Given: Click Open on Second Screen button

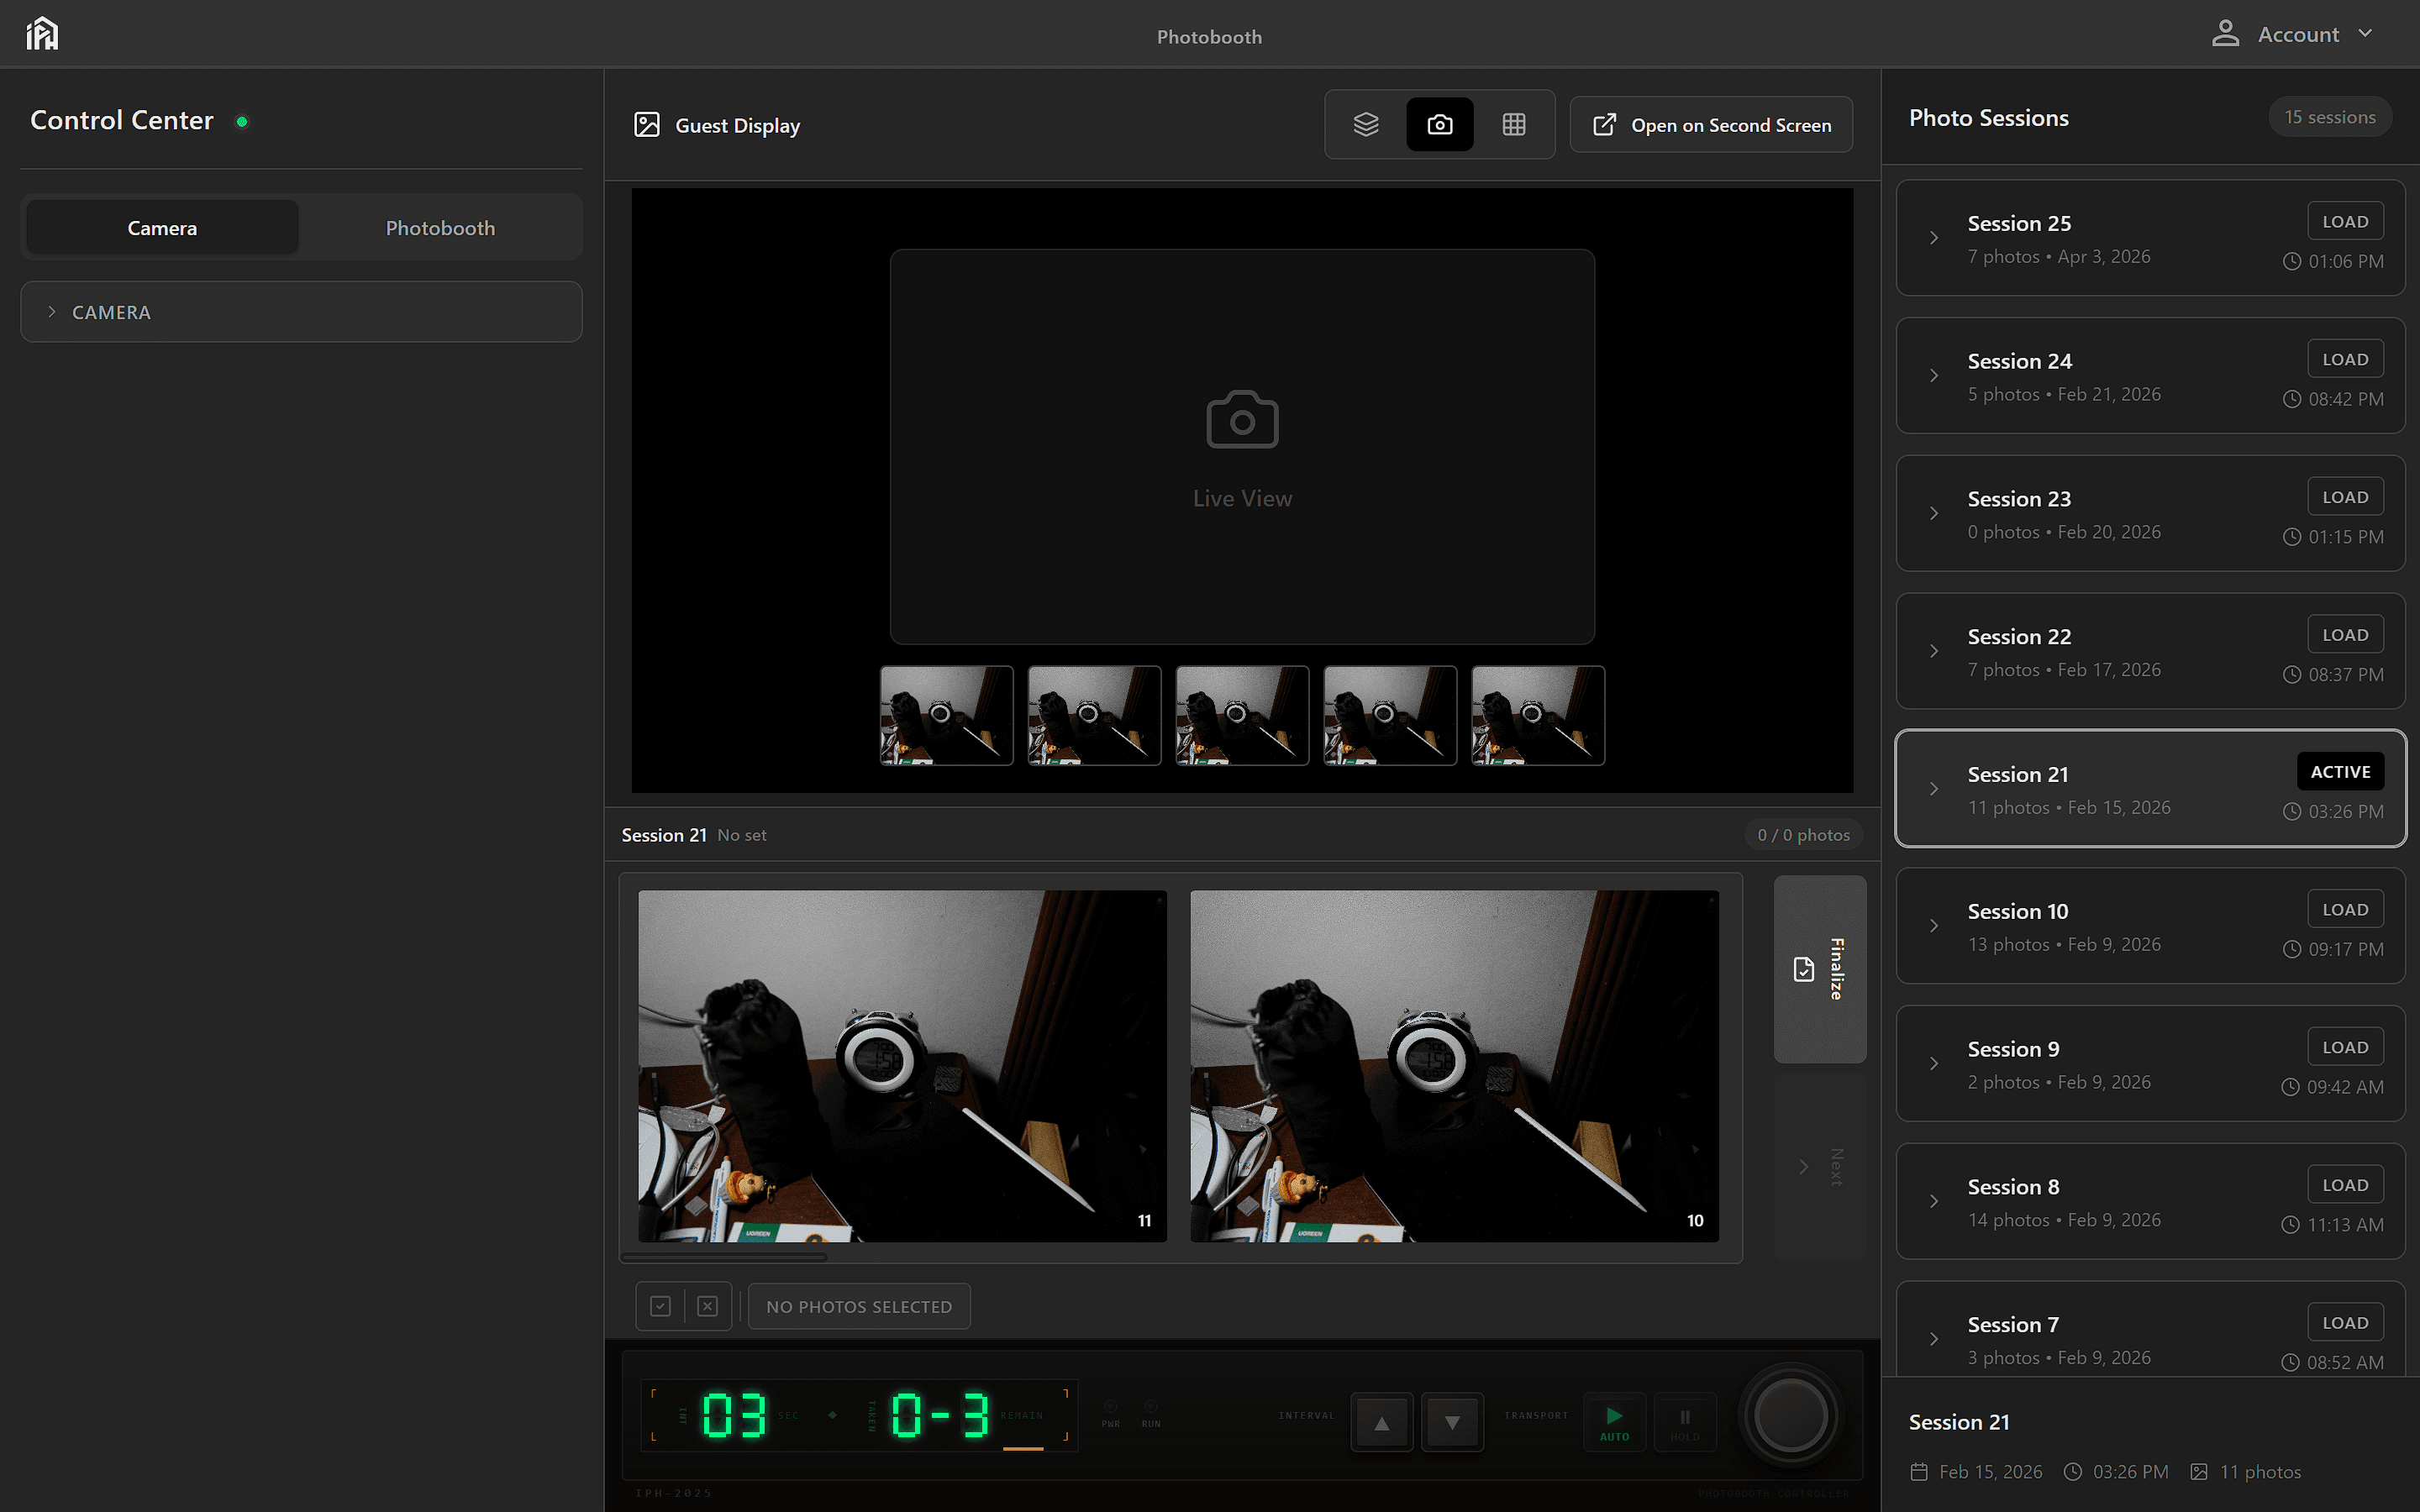Looking at the screenshot, I should [1711, 125].
